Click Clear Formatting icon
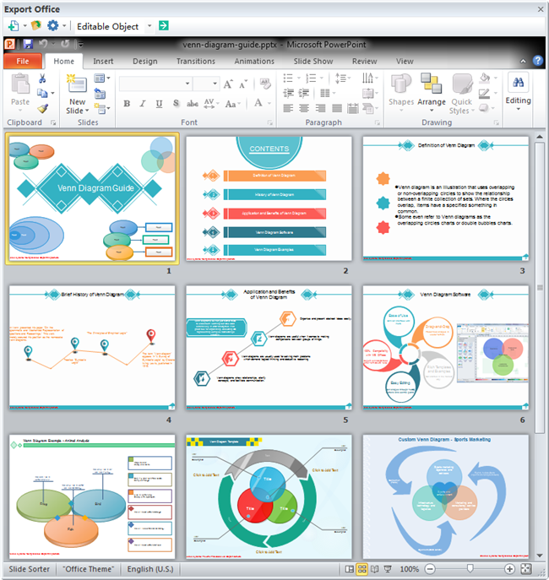 pyautogui.click(x=265, y=84)
